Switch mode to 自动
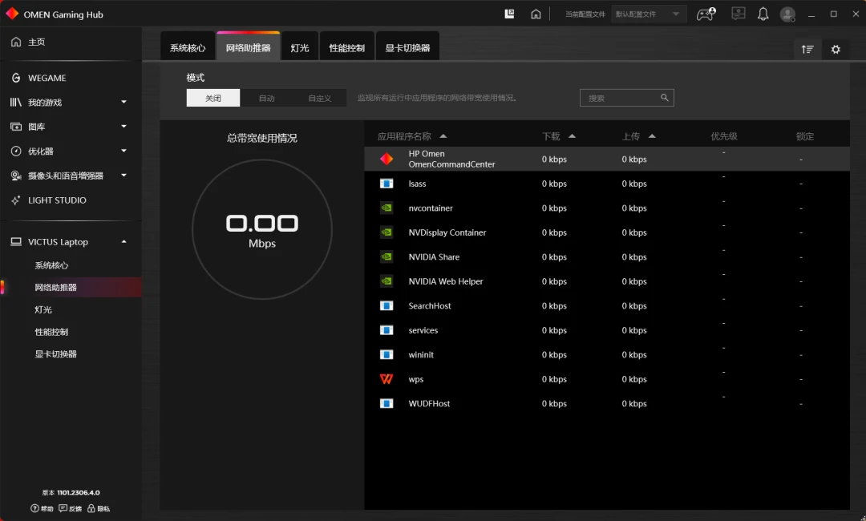Screen dimensions: 866x521 point(267,98)
